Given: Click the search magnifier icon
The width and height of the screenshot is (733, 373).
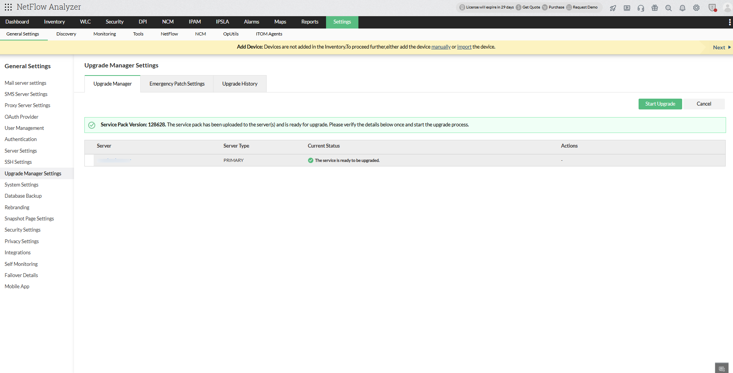Looking at the screenshot, I should (669, 8).
